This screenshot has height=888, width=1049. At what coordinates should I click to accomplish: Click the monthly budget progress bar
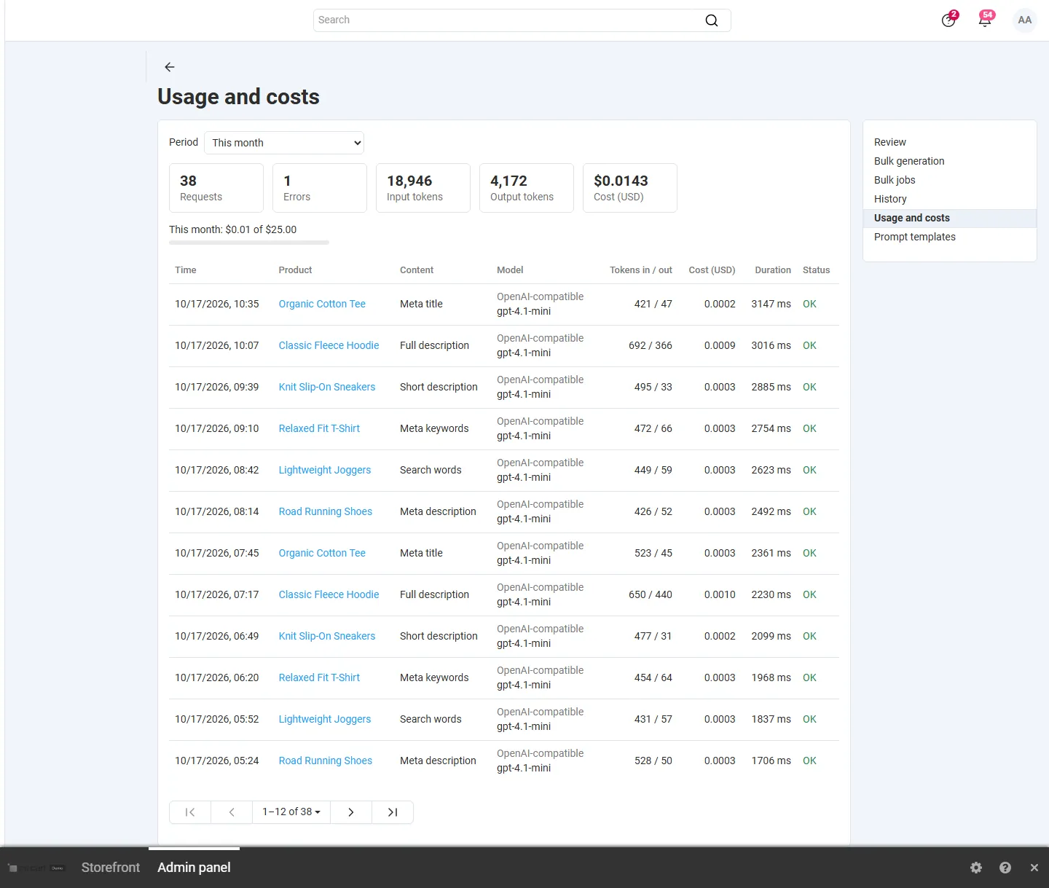[x=249, y=243]
